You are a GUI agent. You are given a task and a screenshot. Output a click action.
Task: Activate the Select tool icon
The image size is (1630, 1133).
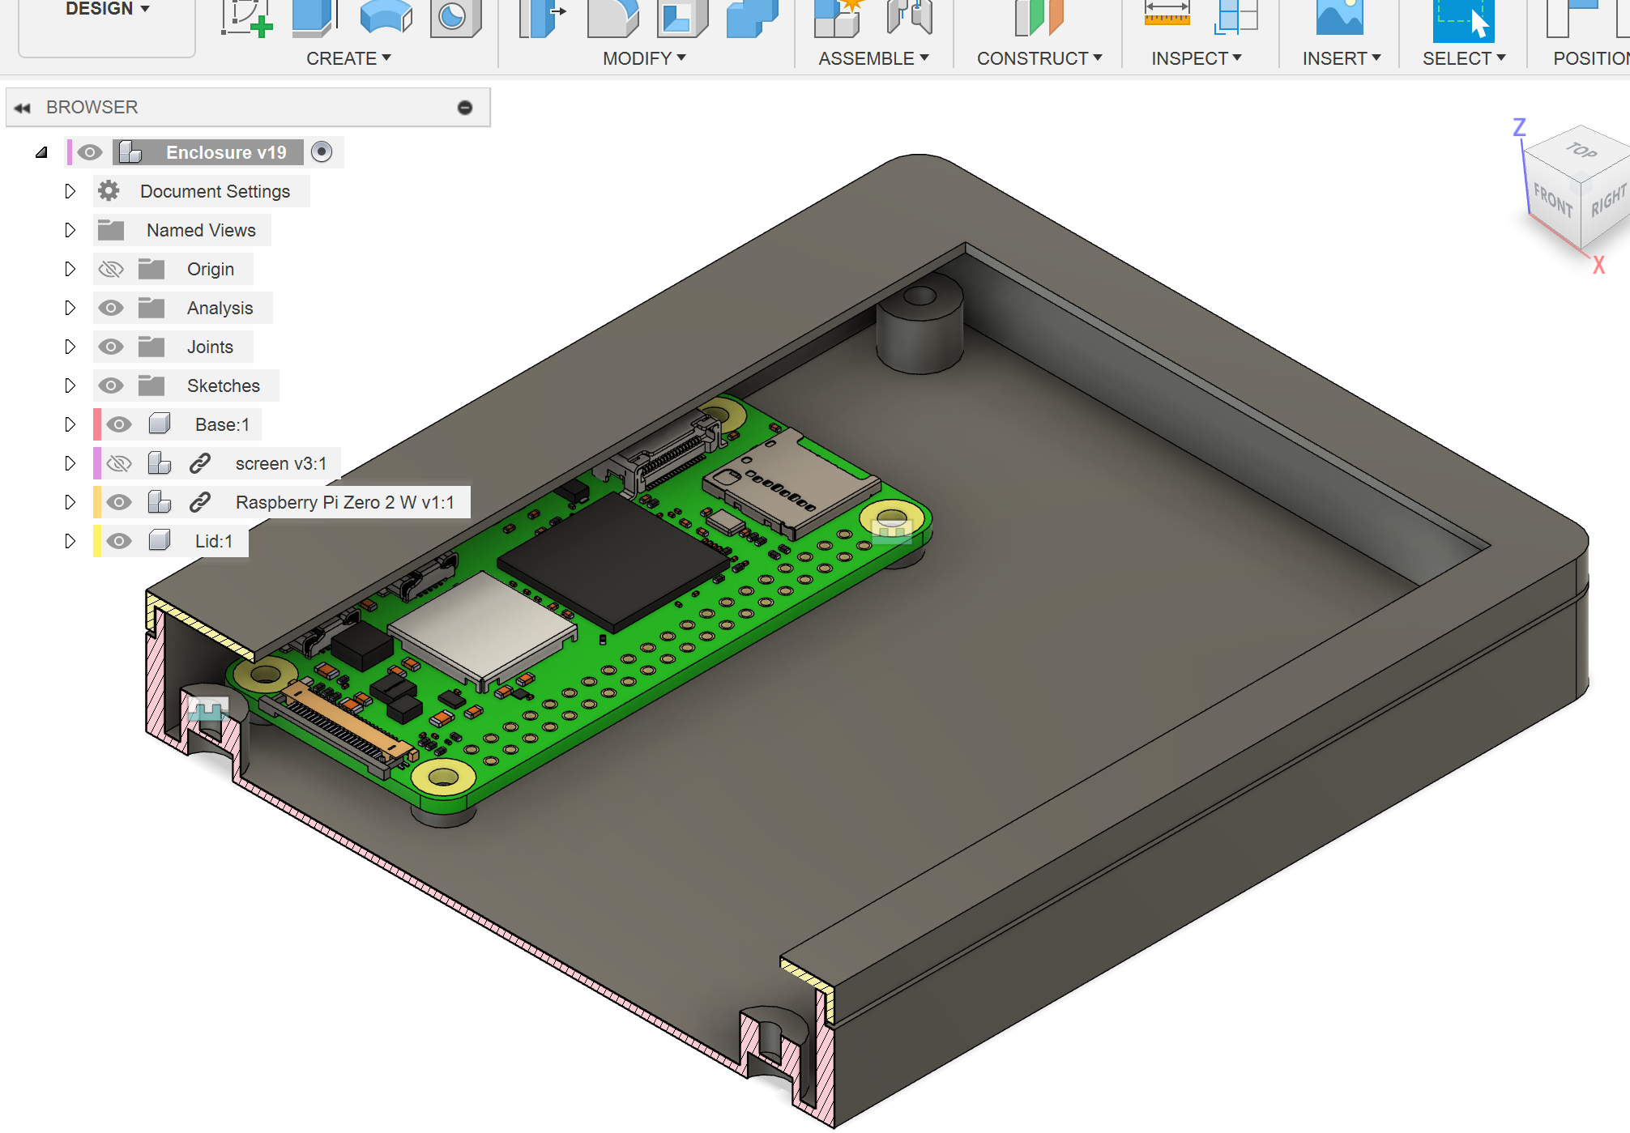pyautogui.click(x=1463, y=20)
